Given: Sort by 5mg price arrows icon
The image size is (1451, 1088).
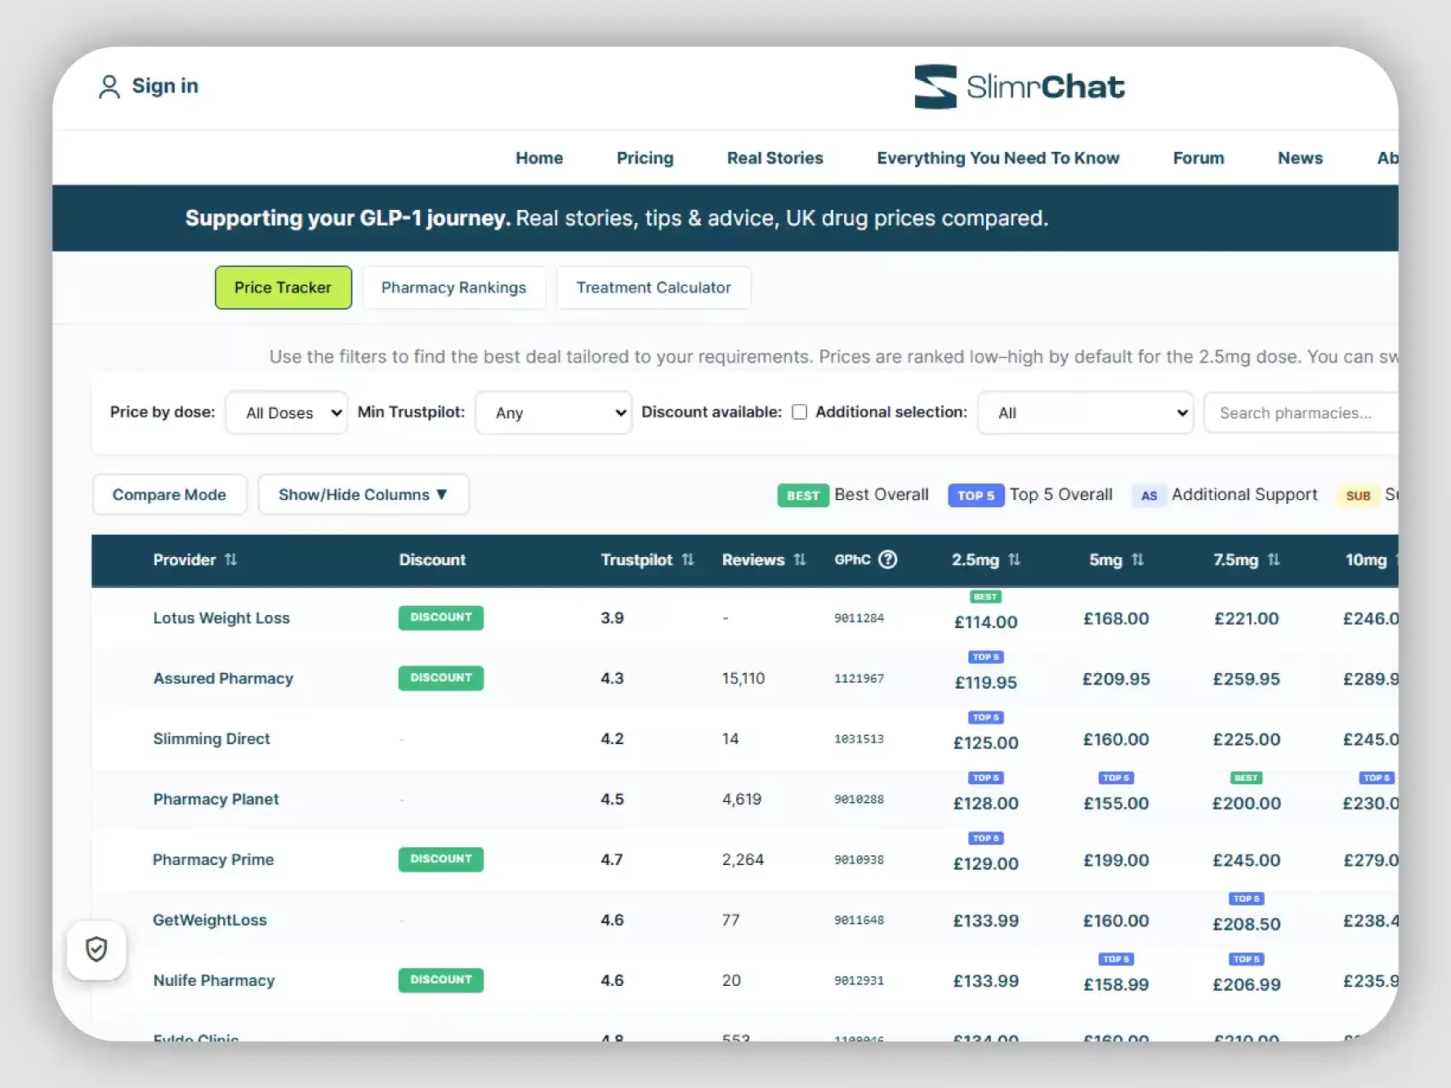Looking at the screenshot, I should [x=1137, y=560].
